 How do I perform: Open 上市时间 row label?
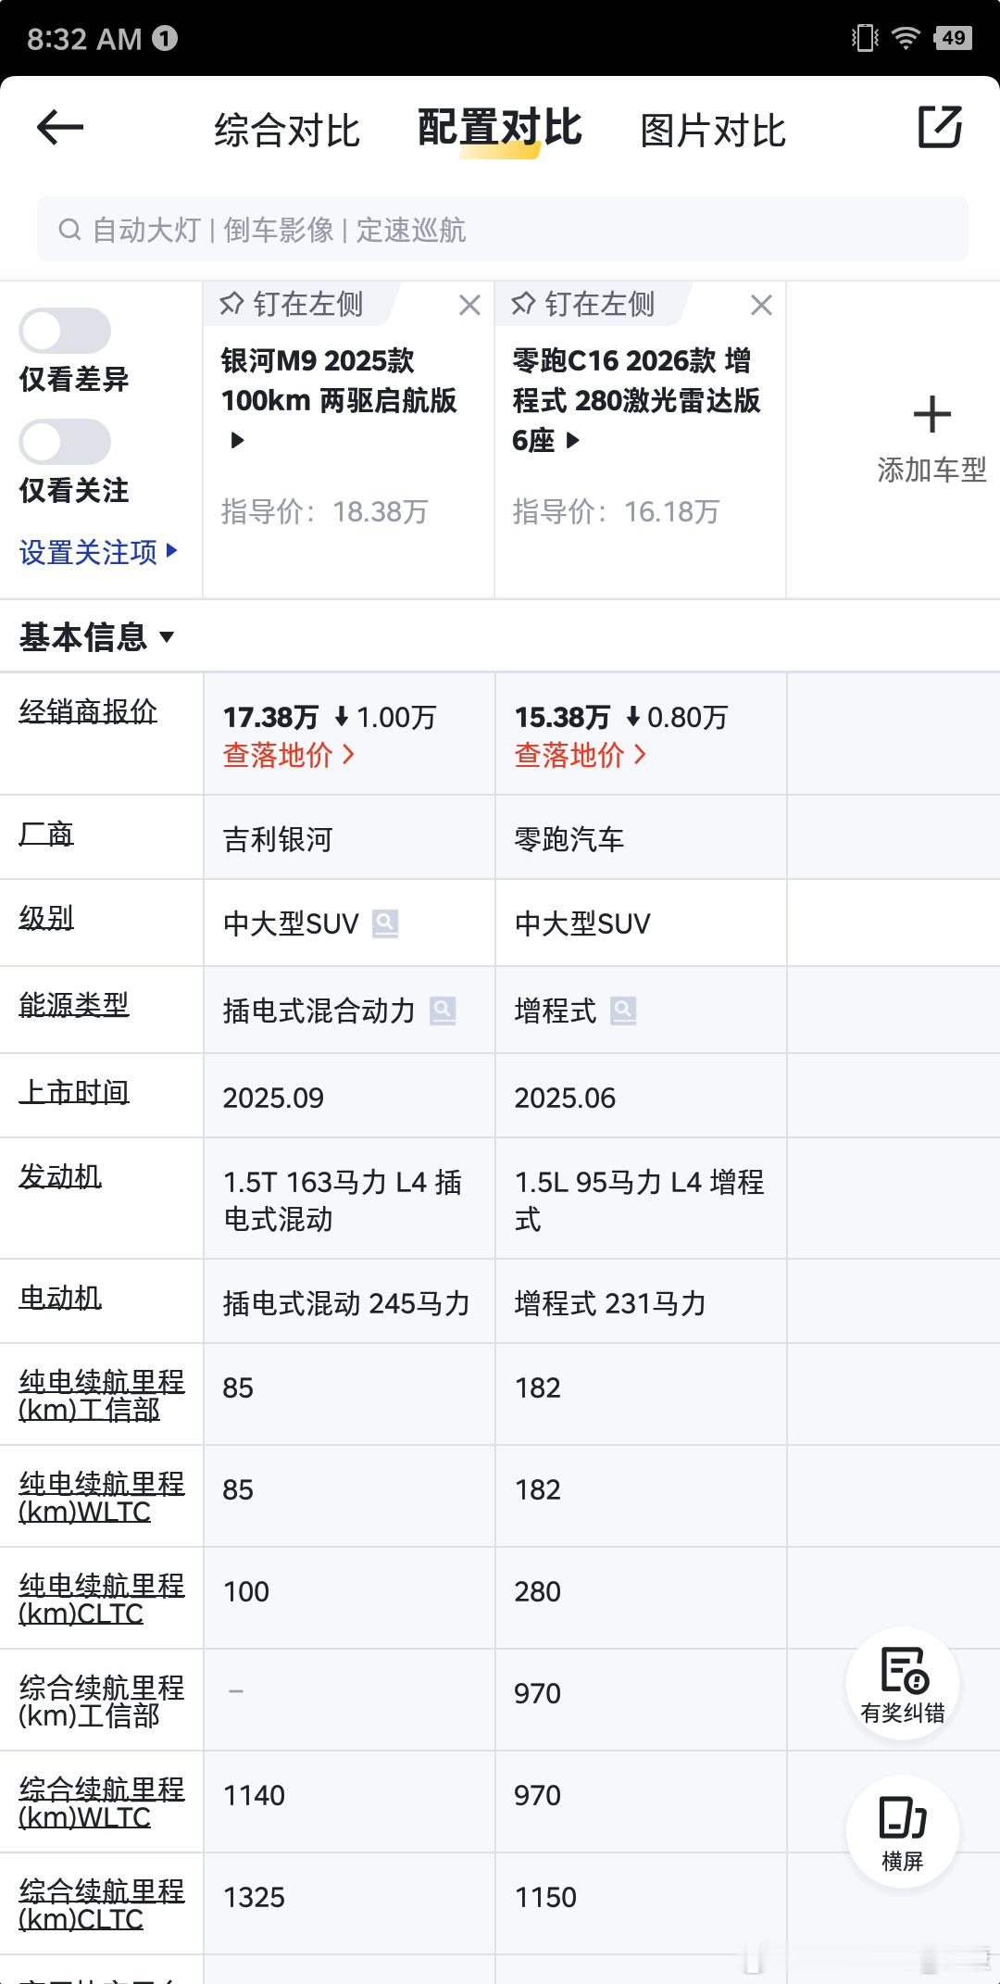coord(74,1092)
